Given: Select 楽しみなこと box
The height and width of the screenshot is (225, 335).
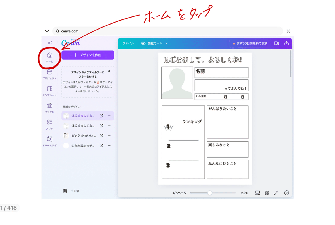Looking at the screenshot, I should point(228,150).
